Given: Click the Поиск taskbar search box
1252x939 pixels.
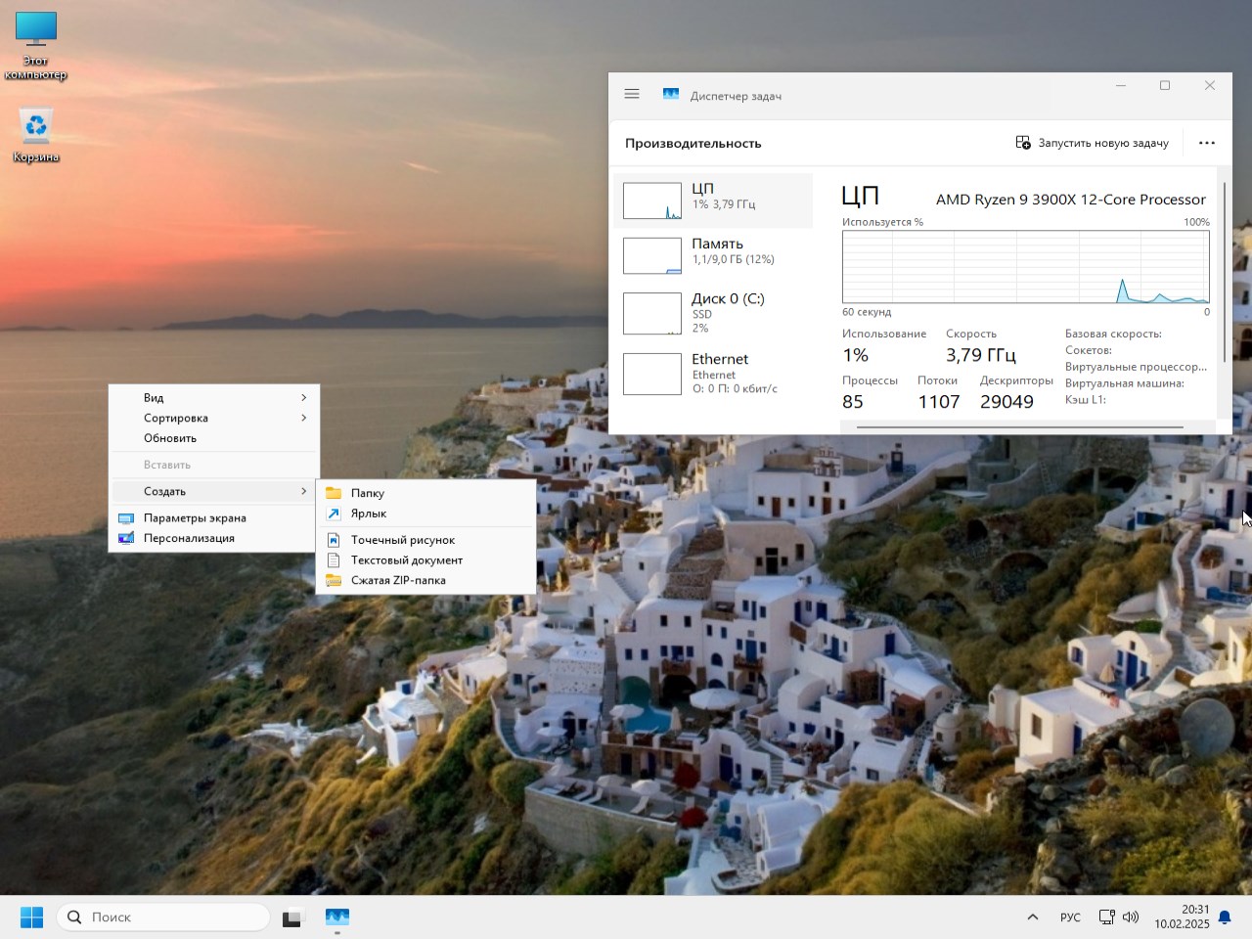Looking at the screenshot, I should 163,917.
